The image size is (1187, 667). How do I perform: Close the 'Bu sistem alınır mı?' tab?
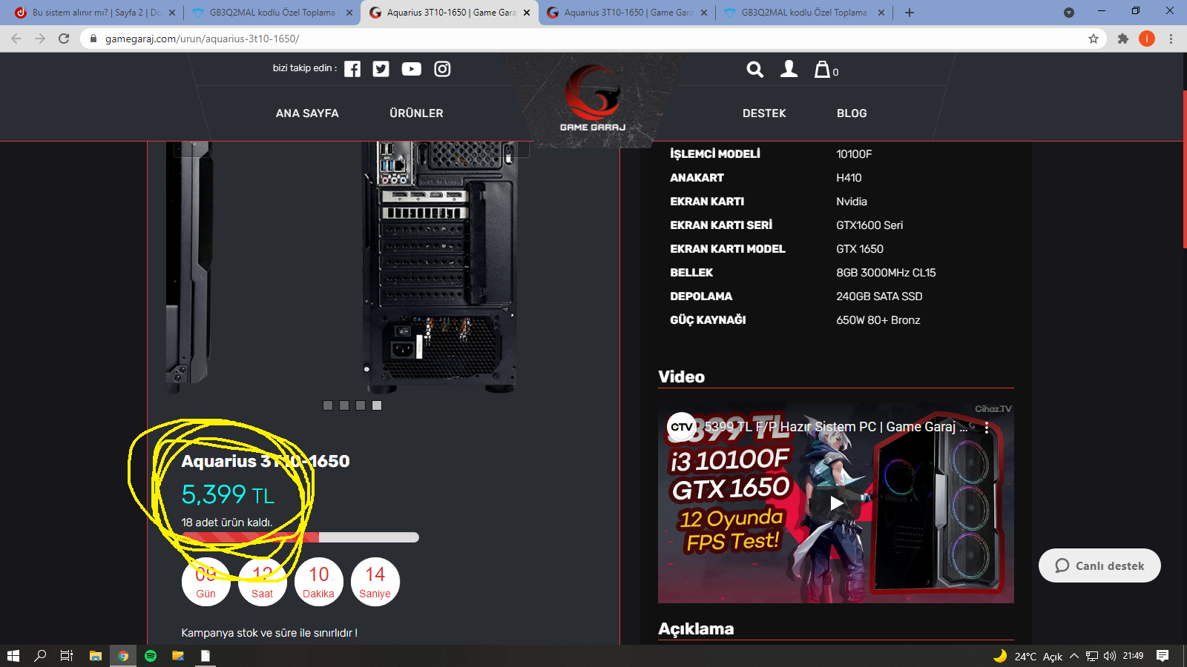click(172, 13)
